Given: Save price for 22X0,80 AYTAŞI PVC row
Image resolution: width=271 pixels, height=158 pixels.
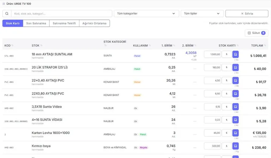Looking at the screenshot, I should pos(235,93).
